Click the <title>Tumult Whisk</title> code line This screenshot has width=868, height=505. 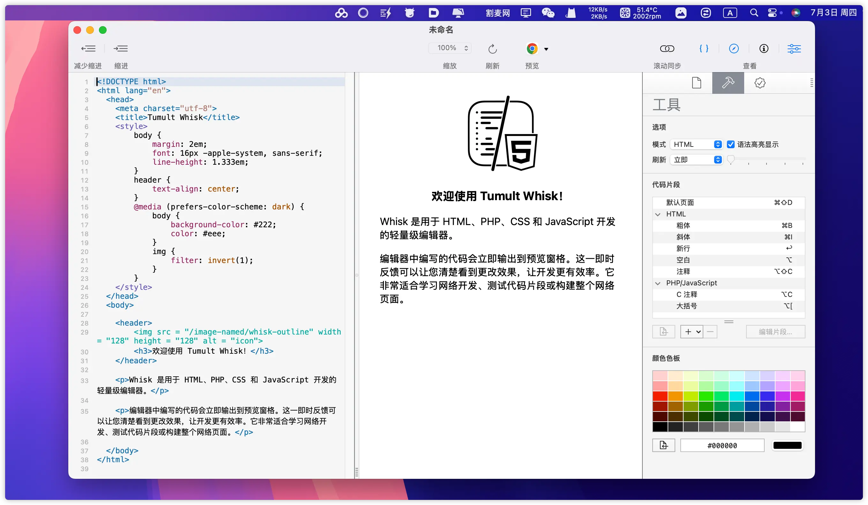coord(177,117)
